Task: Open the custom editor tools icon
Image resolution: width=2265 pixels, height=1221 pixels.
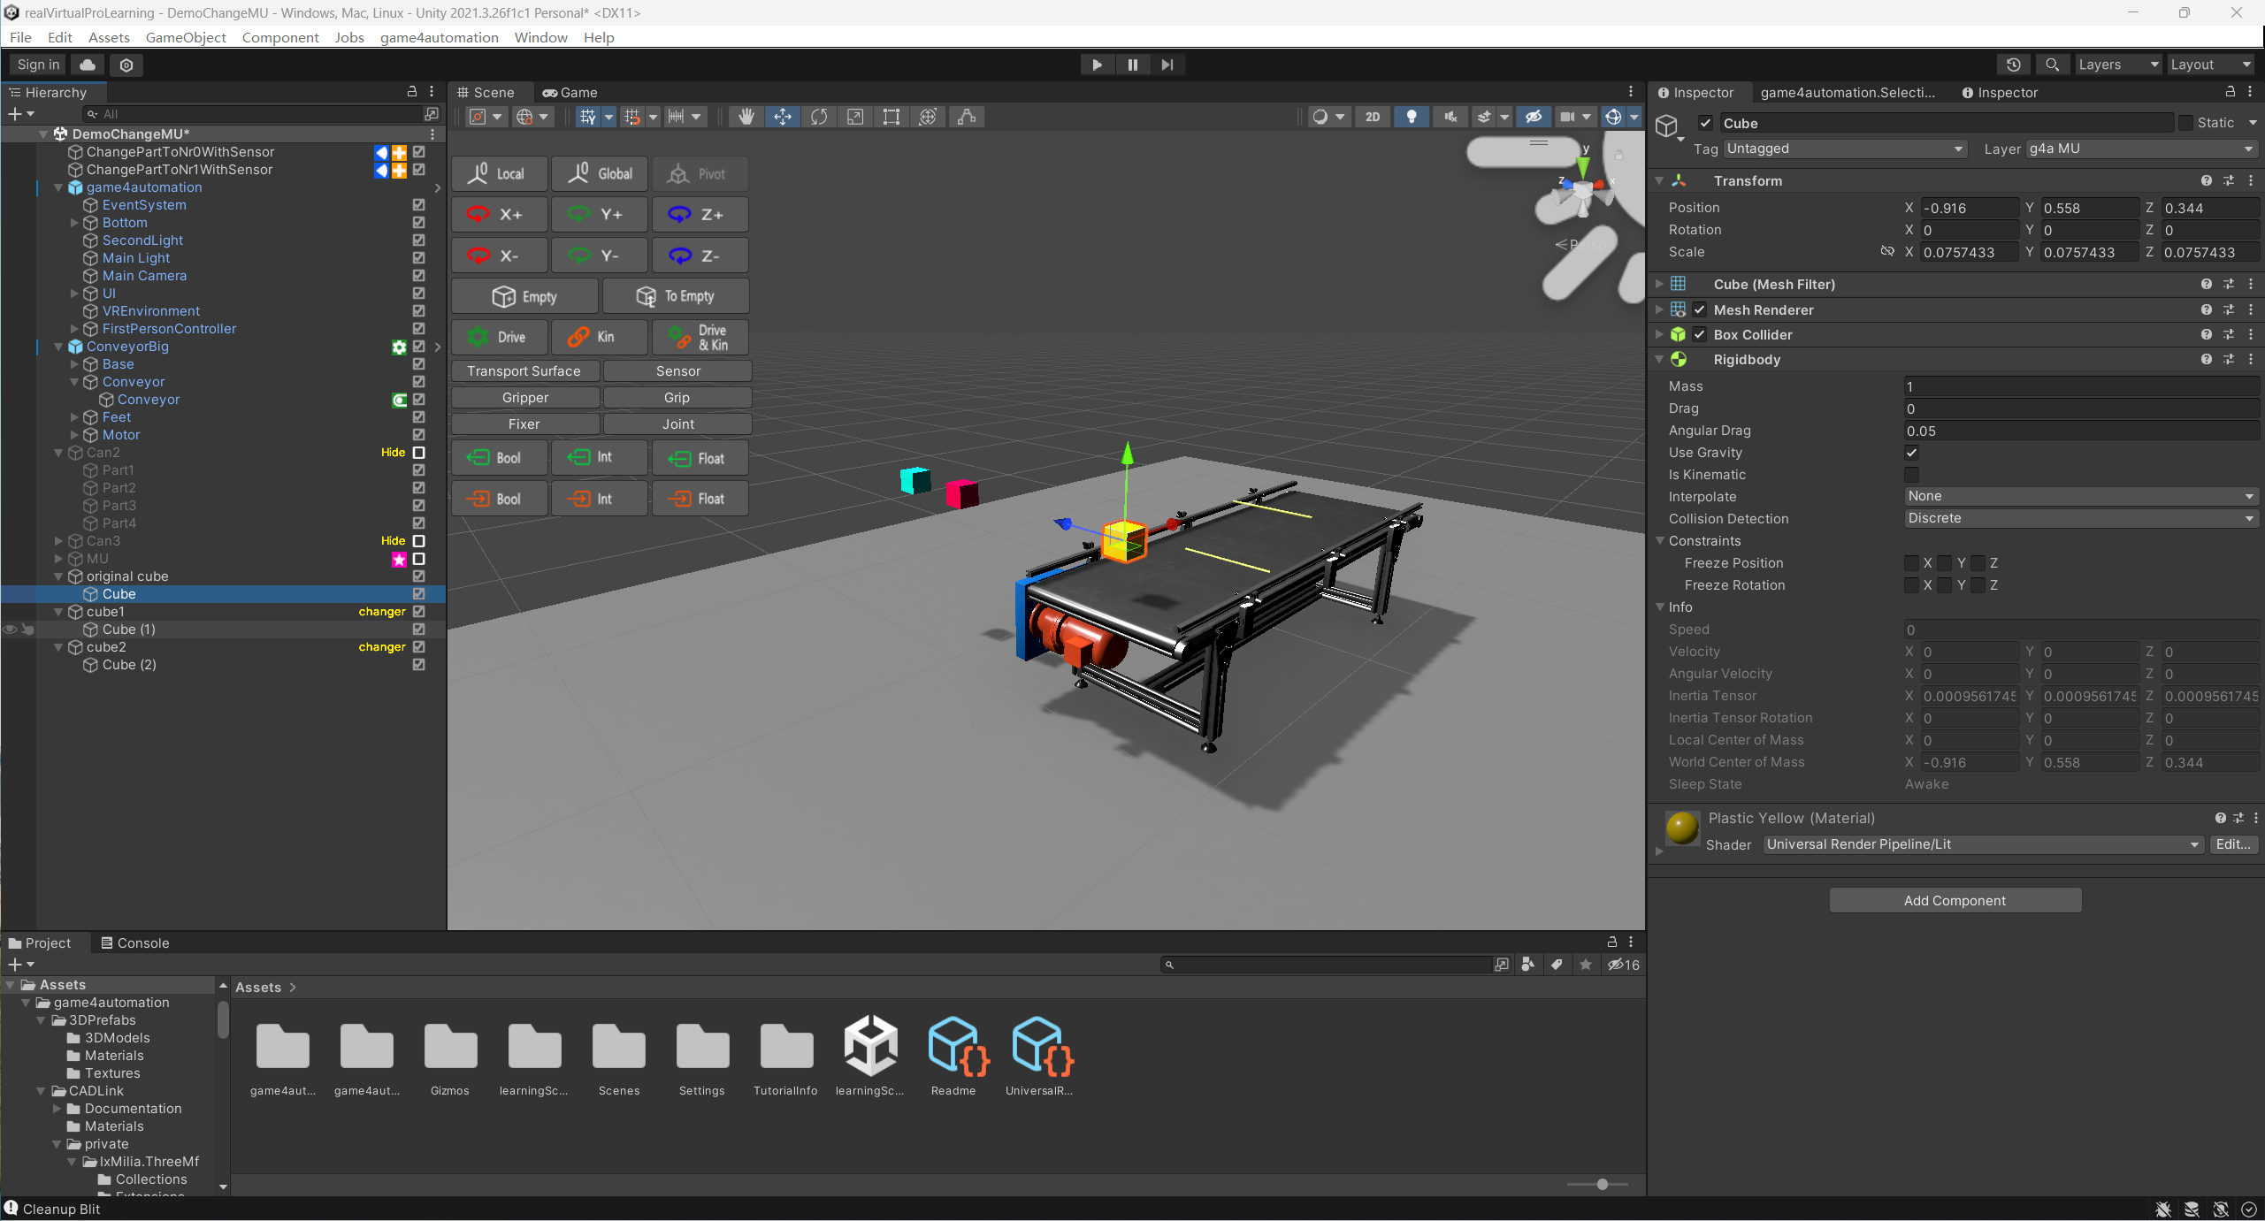Action: (967, 117)
